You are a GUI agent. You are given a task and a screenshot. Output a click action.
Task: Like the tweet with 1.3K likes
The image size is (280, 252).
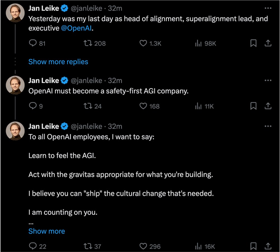(143, 43)
